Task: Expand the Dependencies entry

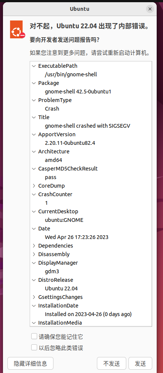Action: pos(34,246)
